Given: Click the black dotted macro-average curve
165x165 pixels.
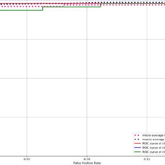Looking at the screenshot, I should [131, 2].
